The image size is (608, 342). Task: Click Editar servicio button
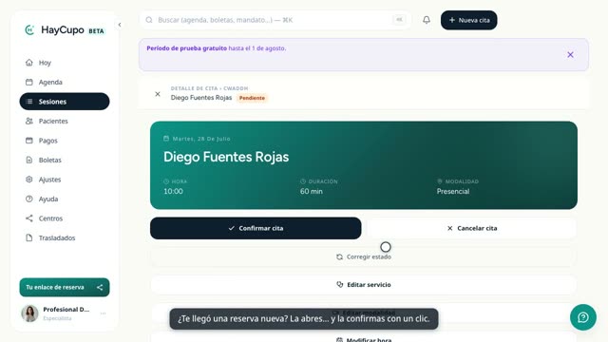(x=363, y=285)
